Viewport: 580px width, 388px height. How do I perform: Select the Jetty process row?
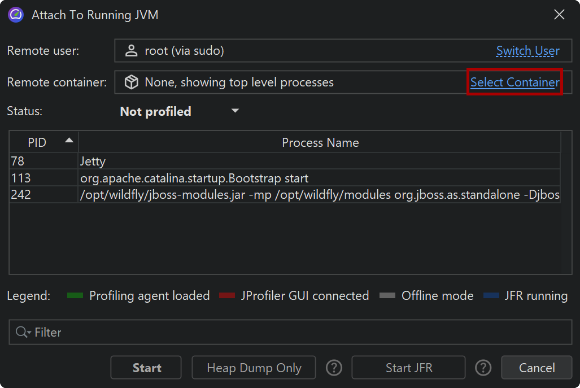tap(226, 162)
